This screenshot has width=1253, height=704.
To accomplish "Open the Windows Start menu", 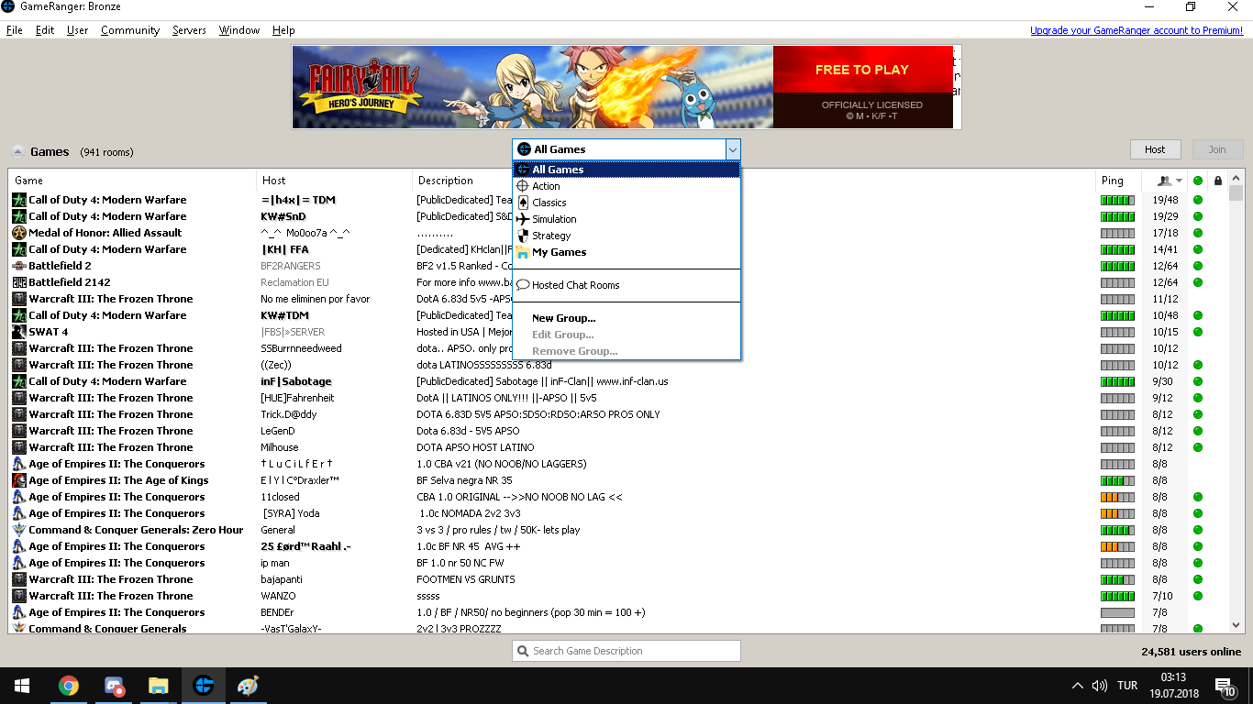I will click(x=22, y=686).
